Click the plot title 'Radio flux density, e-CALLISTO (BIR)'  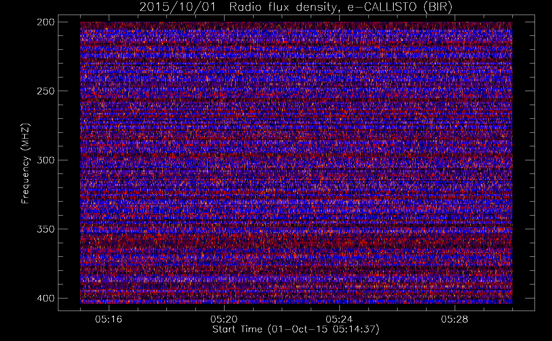point(340,7)
